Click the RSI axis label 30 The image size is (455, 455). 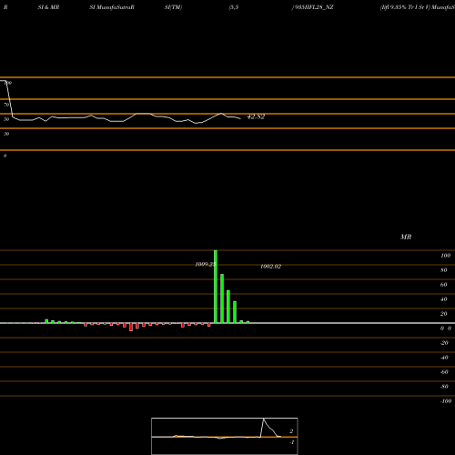coord(6,134)
